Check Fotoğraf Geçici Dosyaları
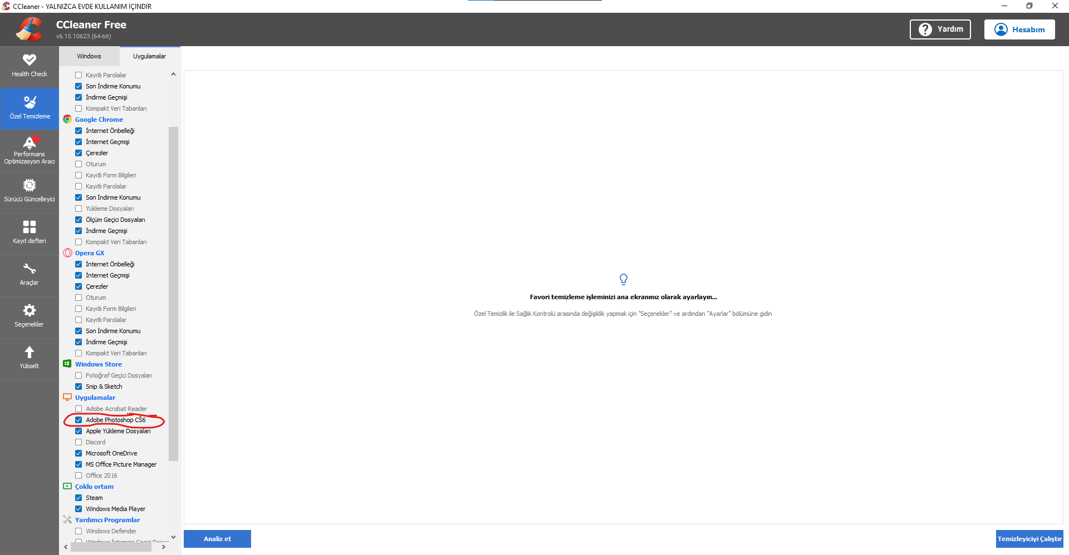The image size is (1069, 555). pyautogui.click(x=79, y=375)
